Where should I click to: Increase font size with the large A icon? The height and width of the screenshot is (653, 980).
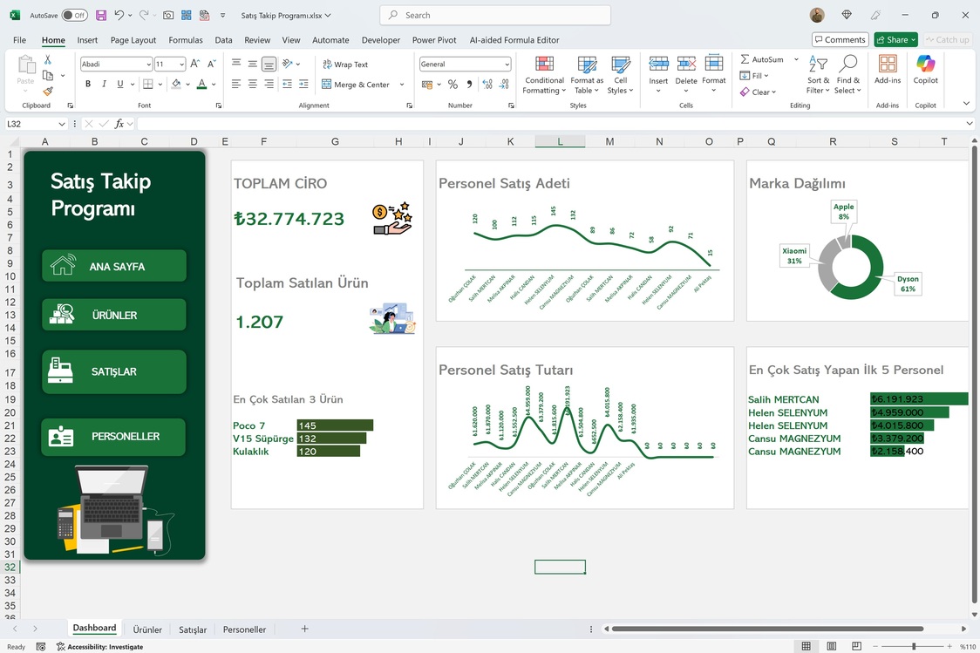tap(195, 64)
